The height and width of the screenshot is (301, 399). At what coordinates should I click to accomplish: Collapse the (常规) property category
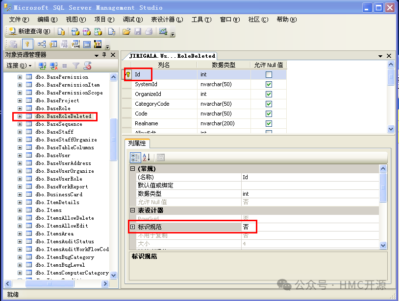(x=132, y=169)
